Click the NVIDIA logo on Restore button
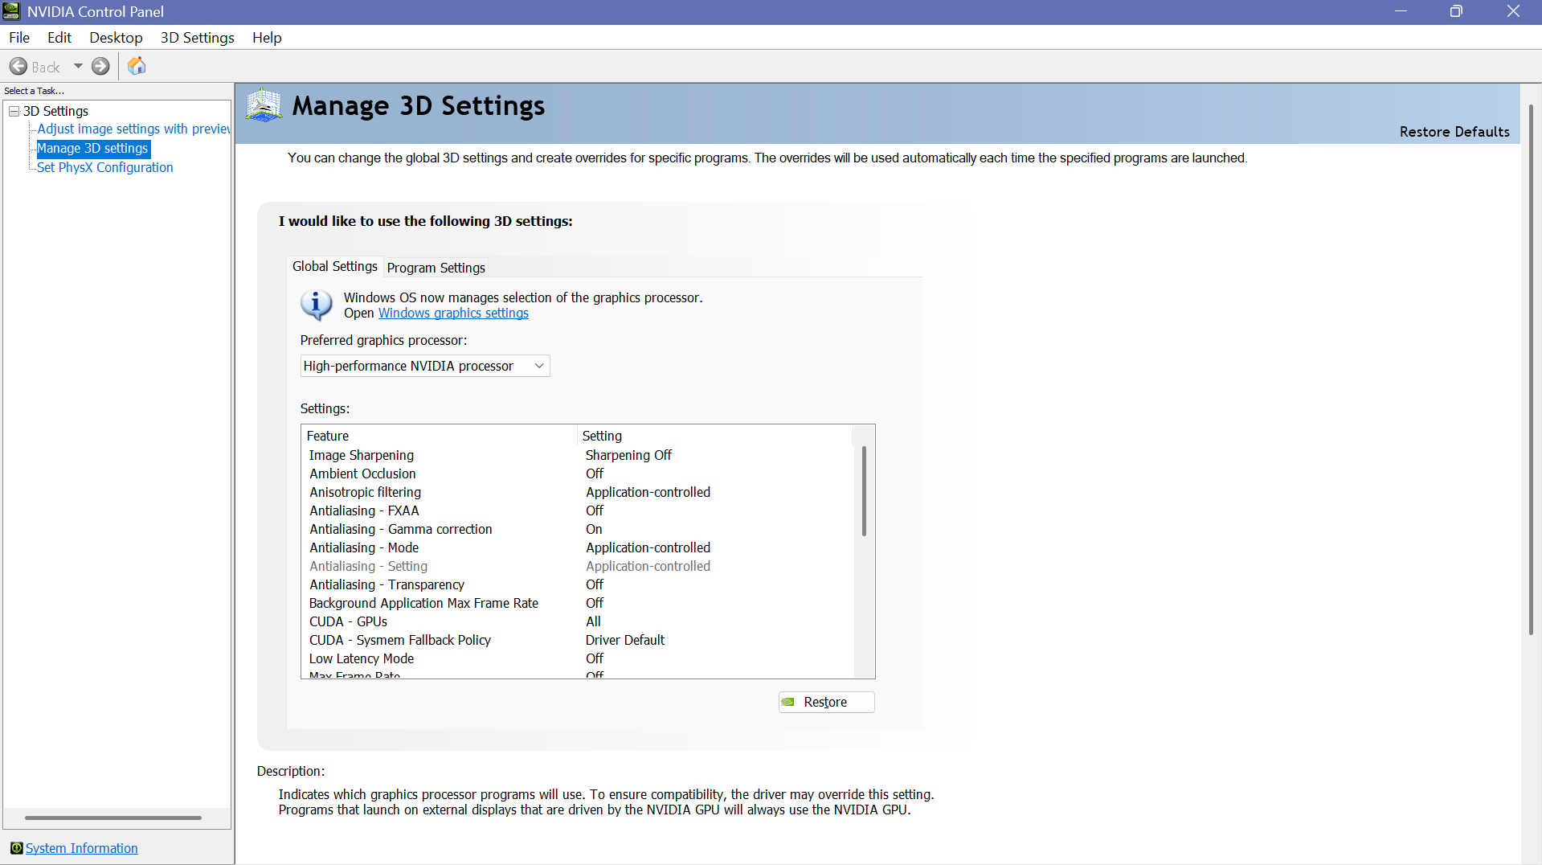This screenshot has width=1542, height=865. coord(789,702)
